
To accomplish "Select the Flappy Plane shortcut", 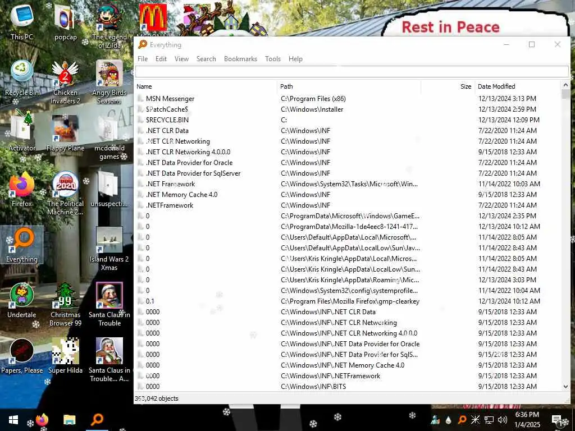I will point(65,134).
